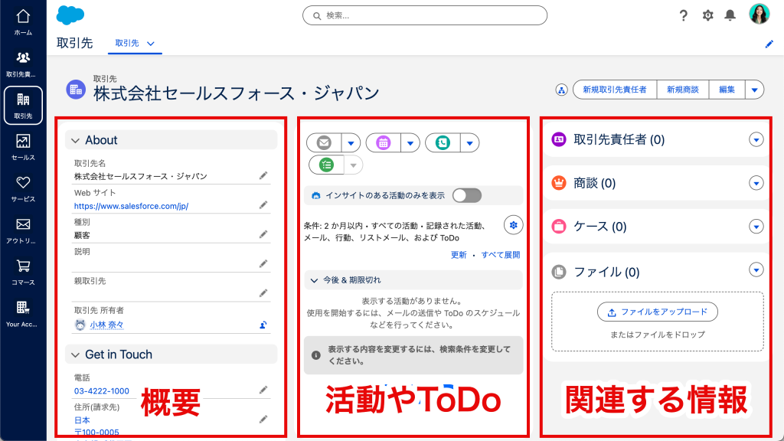
Task: Click phone number 03-4222-1000
Action: coord(102,391)
